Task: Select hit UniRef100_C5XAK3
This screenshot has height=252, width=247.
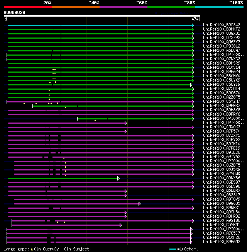Action: click(222, 127)
